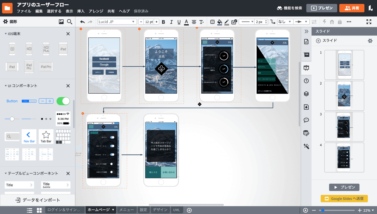
Task: Open the layers panel icon
Action: pyautogui.click(x=306, y=94)
